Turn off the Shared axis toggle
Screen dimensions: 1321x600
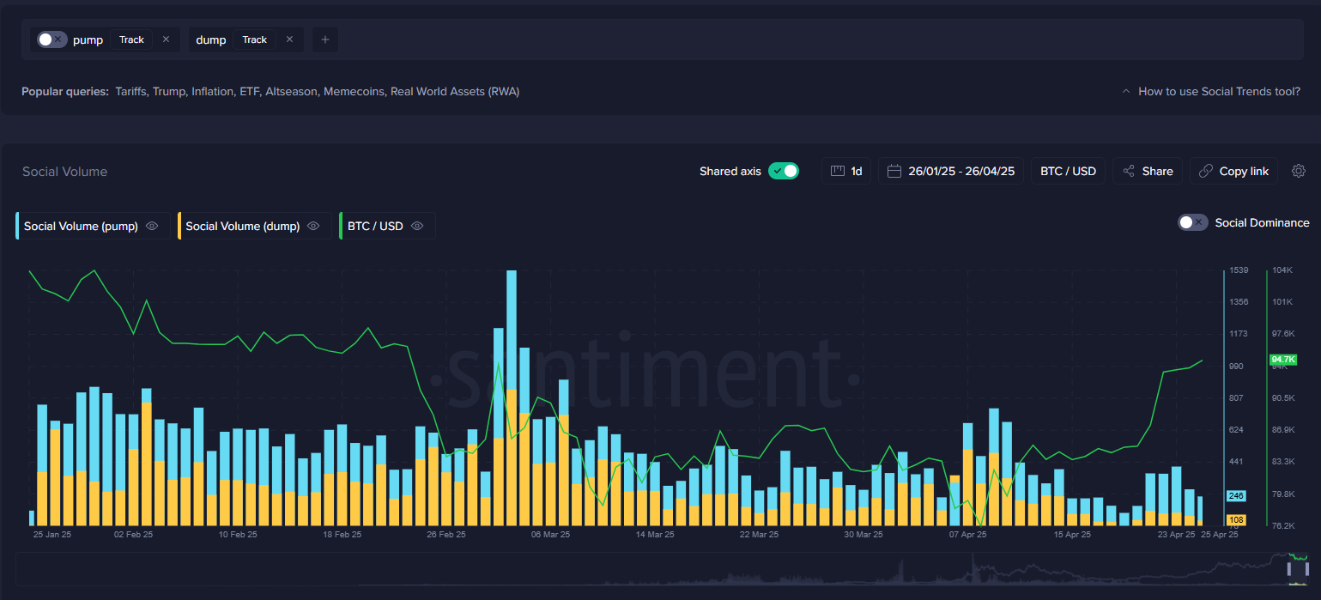pos(783,171)
